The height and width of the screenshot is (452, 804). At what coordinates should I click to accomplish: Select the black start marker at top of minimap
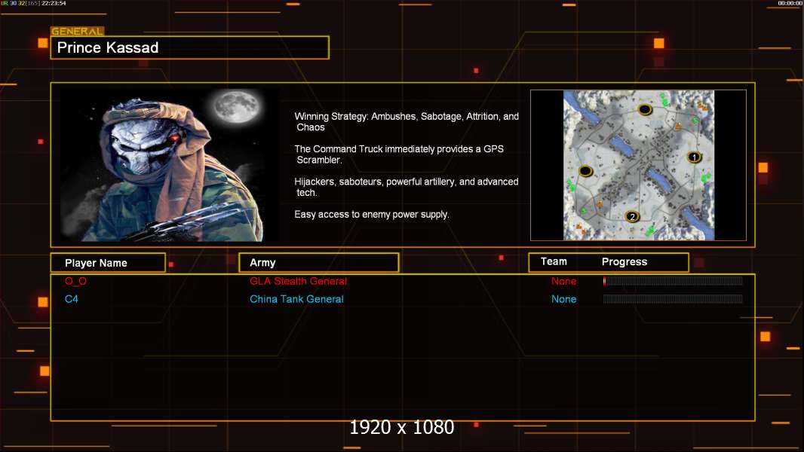645,109
